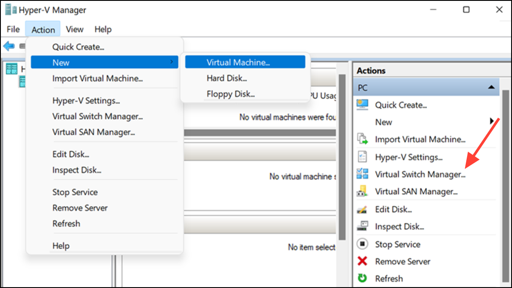Click the red X Remove Server icon
The image size is (512, 288).
pyautogui.click(x=362, y=261)
